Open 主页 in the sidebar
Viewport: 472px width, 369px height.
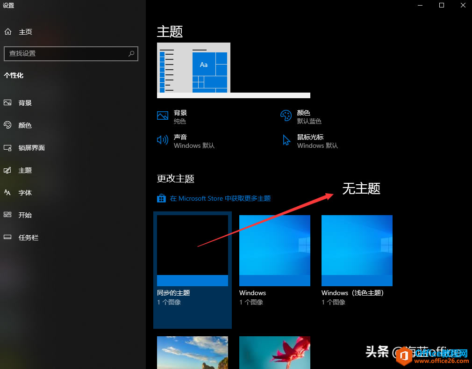pyautogui.click(x=73, y=32)
